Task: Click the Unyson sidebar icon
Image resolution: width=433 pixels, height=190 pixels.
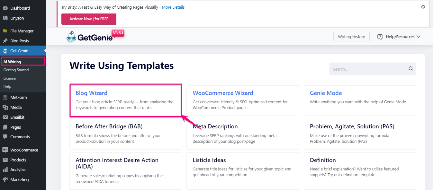Action: point(5,18)
